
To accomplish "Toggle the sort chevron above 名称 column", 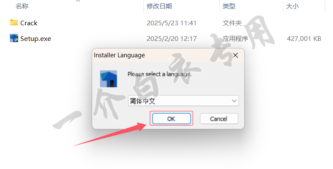I will [78, 1].
